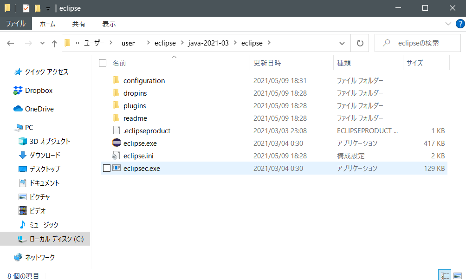Open the ホーム ribbon tab

click(47, 24)
